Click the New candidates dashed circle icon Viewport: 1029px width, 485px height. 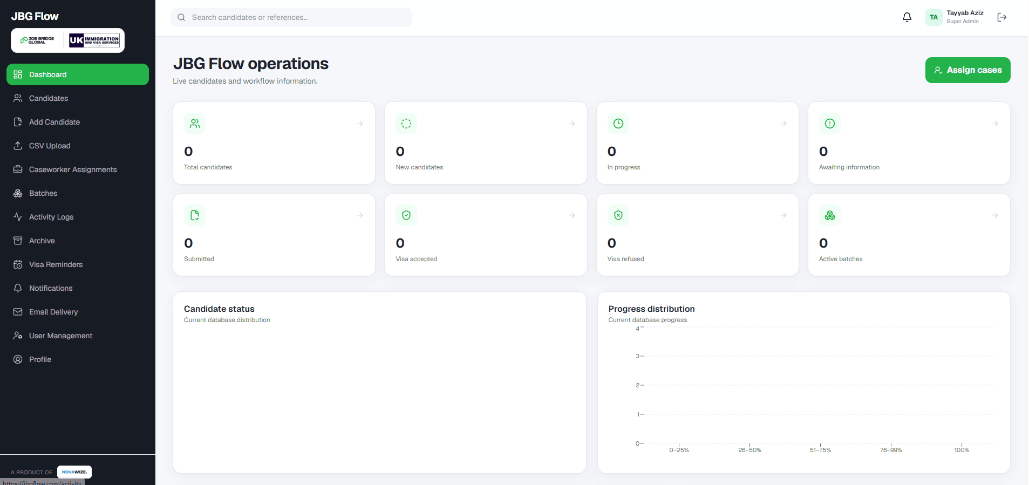406,124
